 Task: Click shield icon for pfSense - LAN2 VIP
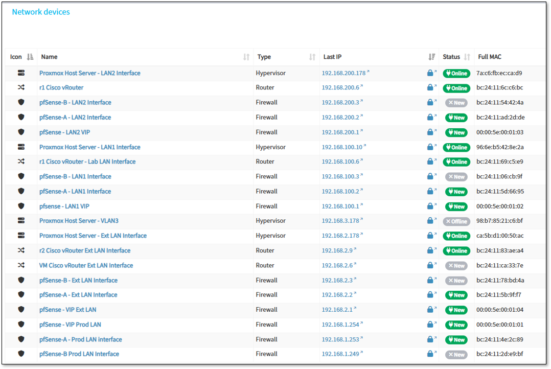coord(21,132)
